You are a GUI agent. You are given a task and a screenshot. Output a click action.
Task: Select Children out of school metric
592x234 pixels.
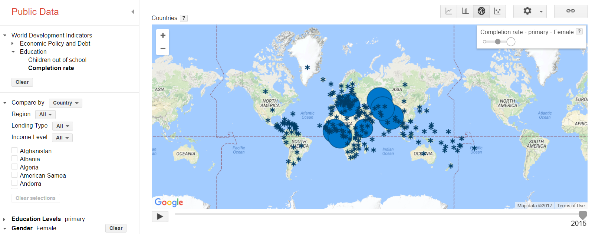(x=57, y=60)
